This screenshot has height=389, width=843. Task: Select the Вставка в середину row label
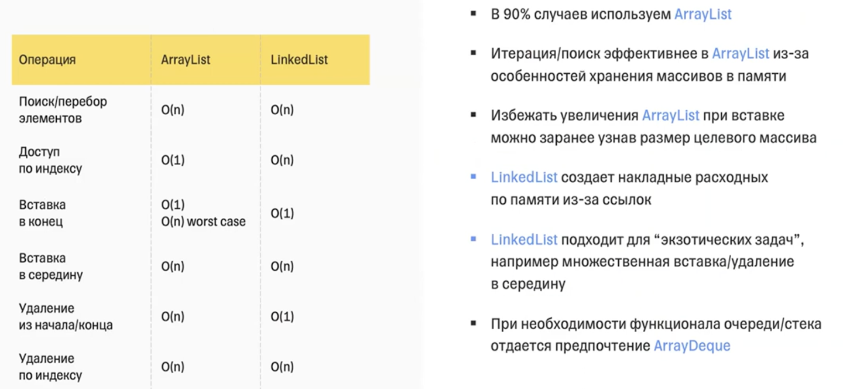click(x=50, y=267)
